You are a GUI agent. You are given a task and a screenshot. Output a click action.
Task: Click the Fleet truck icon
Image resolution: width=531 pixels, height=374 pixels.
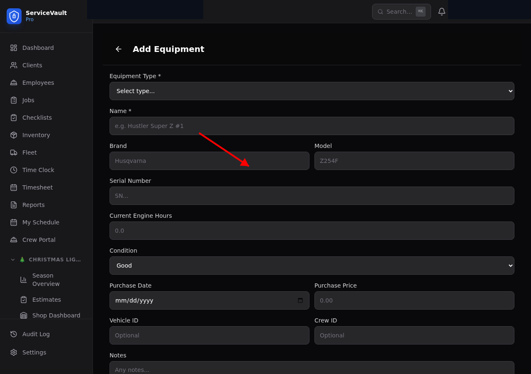coord(14,153)
